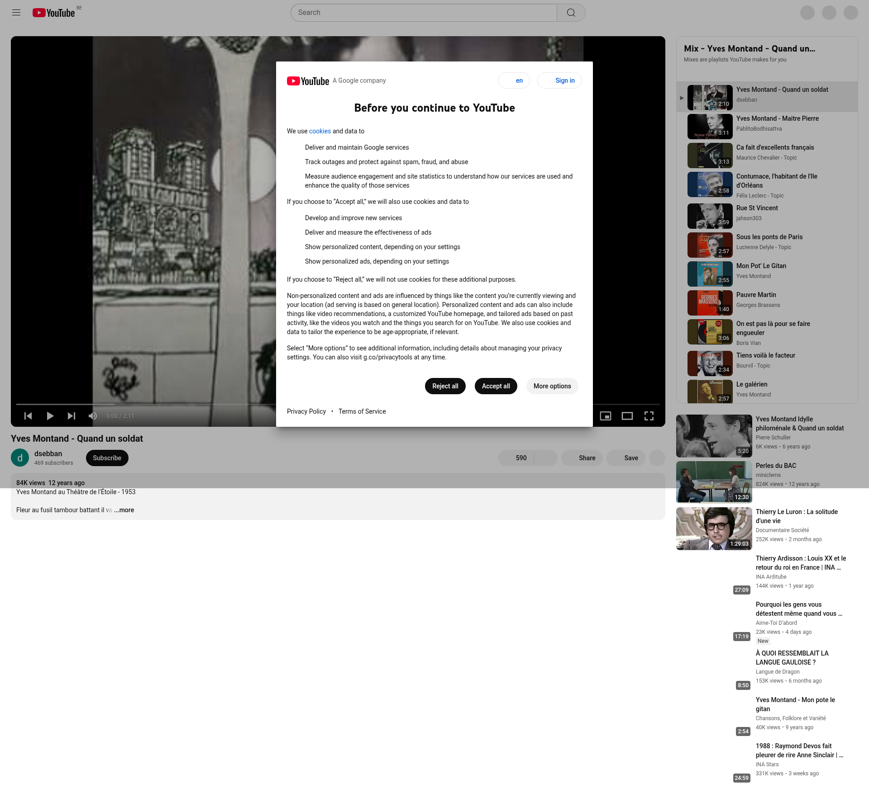Open the language selector 'en'

(x=514, y=80)
